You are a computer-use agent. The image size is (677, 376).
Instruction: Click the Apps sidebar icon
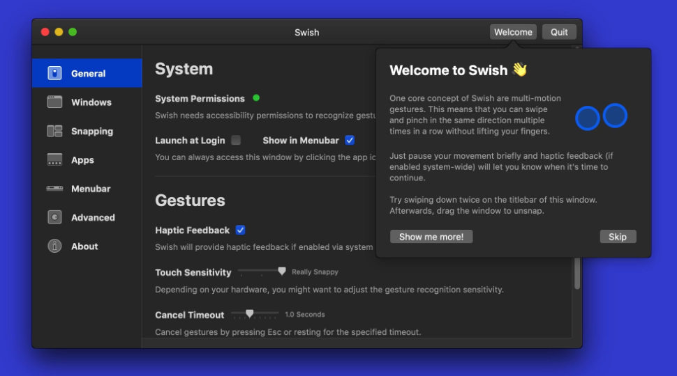[54, 160]
